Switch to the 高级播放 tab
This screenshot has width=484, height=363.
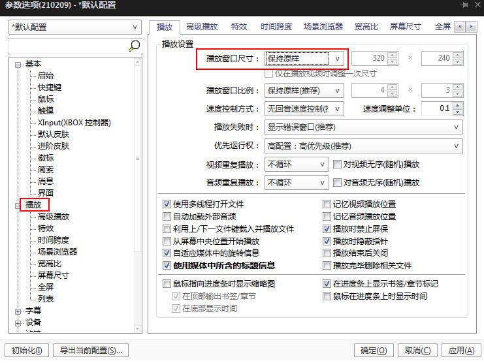202,27
